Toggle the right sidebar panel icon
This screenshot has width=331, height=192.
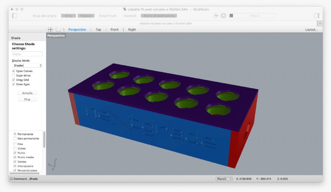click(x=317, y=16)
